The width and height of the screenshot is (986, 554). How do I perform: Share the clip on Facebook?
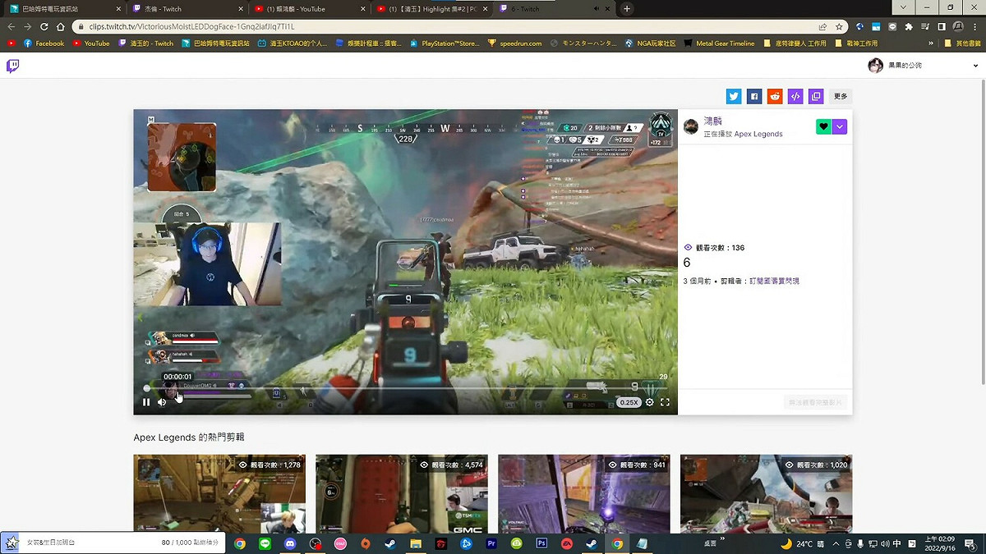tap(754, 96)
